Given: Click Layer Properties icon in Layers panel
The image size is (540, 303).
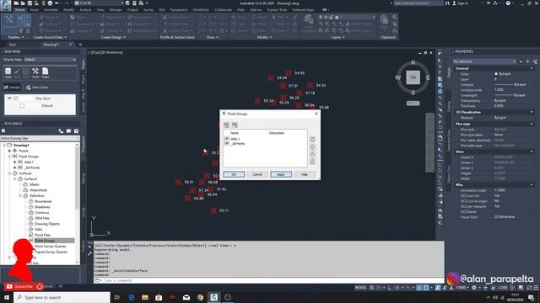Looking at the screenshot, I should pyautogui.click(x=309, y=23).
